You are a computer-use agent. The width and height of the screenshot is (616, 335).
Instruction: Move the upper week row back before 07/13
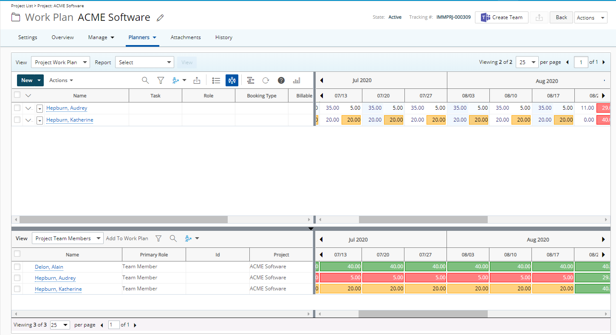(x=322, y=96)
